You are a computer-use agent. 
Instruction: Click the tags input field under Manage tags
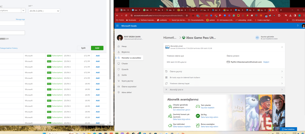(13, 23)
